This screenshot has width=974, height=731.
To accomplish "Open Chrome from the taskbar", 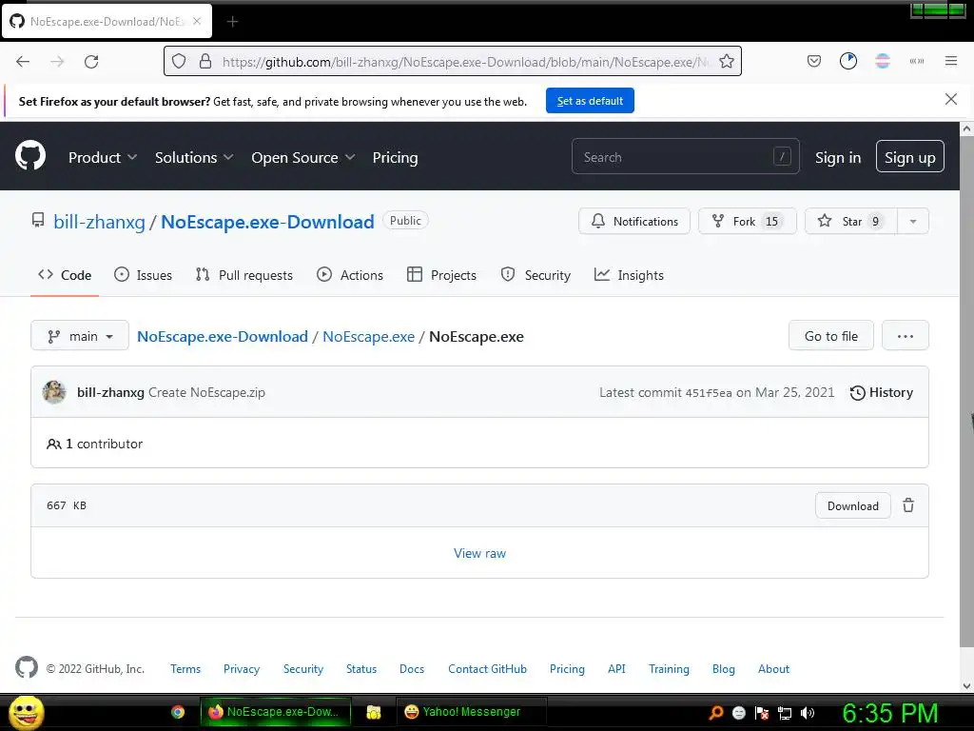I will pyautogui.click(x=178, y=712).
